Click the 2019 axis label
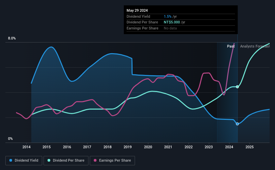This screenshot has width=275, height=170. (128, 147)
